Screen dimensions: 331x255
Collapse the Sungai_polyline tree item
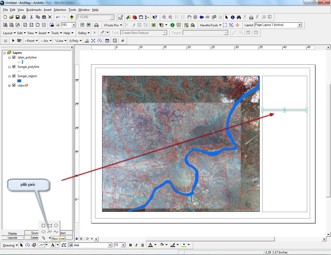pyautogui.click(x=9, y=66)
